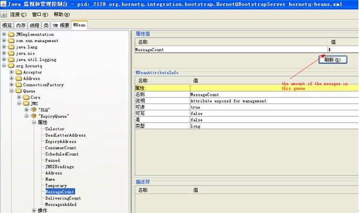Expand the Core tree node
The image size is (359, 213).
(19, 97)
